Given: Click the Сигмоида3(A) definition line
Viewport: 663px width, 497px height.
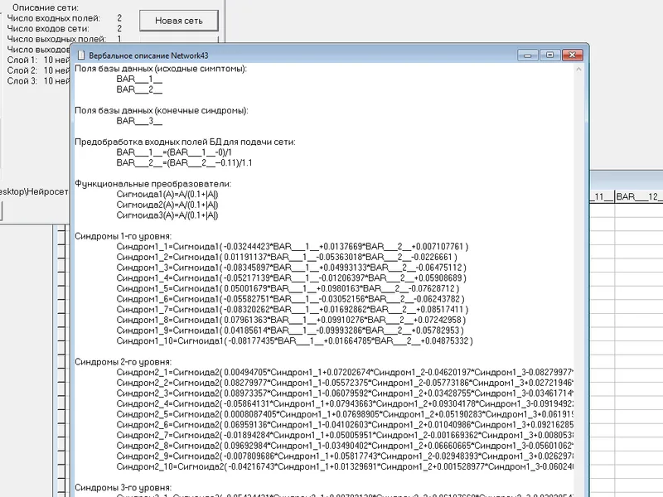Looking at the screenshot, I should (167, 215).
